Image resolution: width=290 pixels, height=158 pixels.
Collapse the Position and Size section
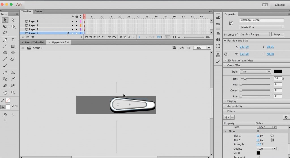tap(225, 41)
